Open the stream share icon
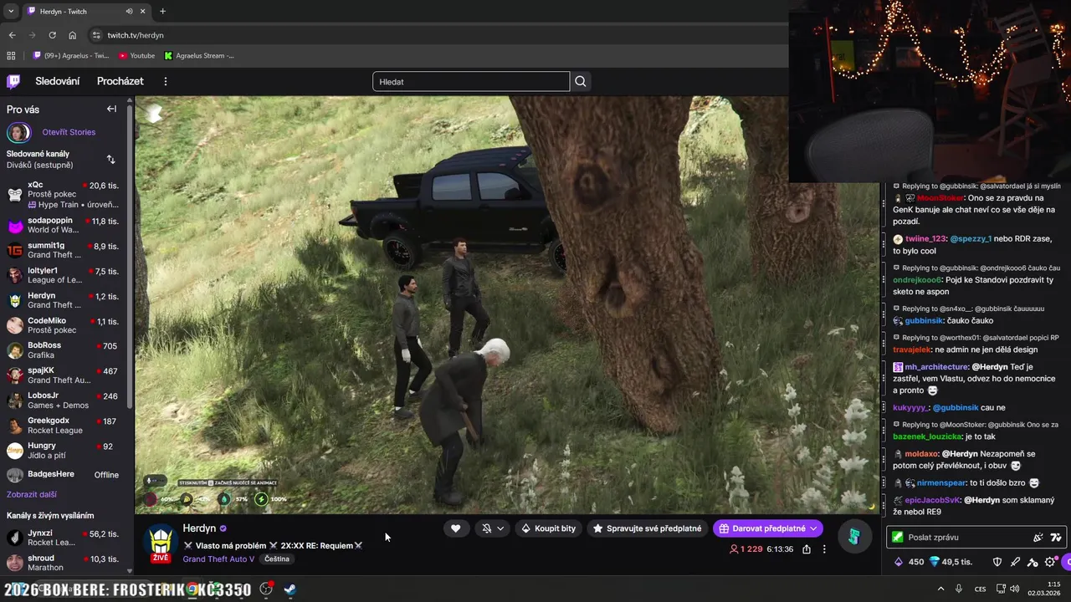 [x=807, y=549]
